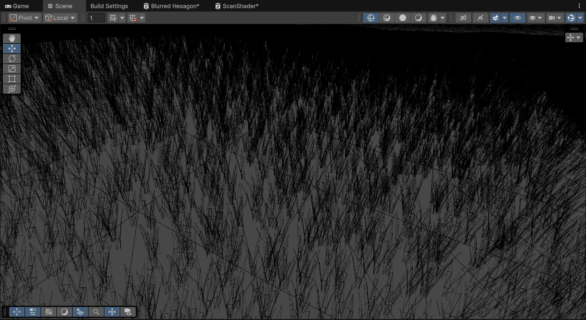Click the tools panel top grip handle
This screenshot has width=586, height=320.
pos(12,29)
